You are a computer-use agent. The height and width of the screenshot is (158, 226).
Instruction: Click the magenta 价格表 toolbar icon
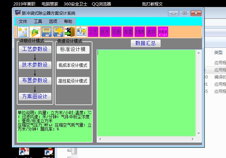pyautogui.click(x=163, y=32)
